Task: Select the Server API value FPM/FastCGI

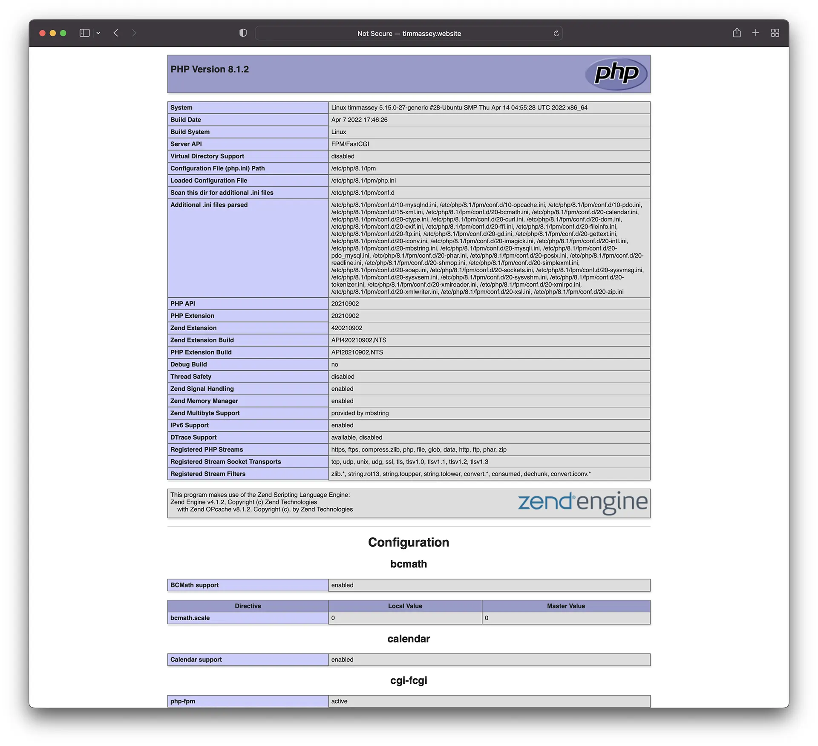Action: (350, 144)
